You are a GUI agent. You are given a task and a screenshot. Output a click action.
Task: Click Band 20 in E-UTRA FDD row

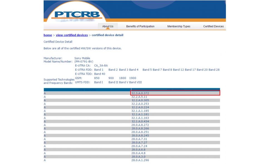(202, 70)
